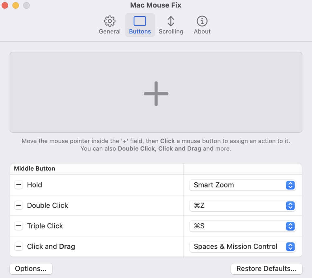Open the Scrolling arrows icon
312x278 pixels.
click(x=171, y=21)
